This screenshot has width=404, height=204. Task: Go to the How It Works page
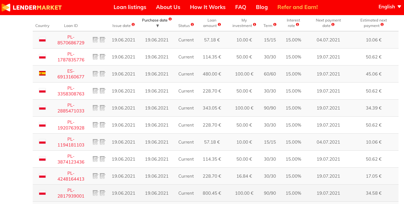pyautogui.click(x=208, y=7)
